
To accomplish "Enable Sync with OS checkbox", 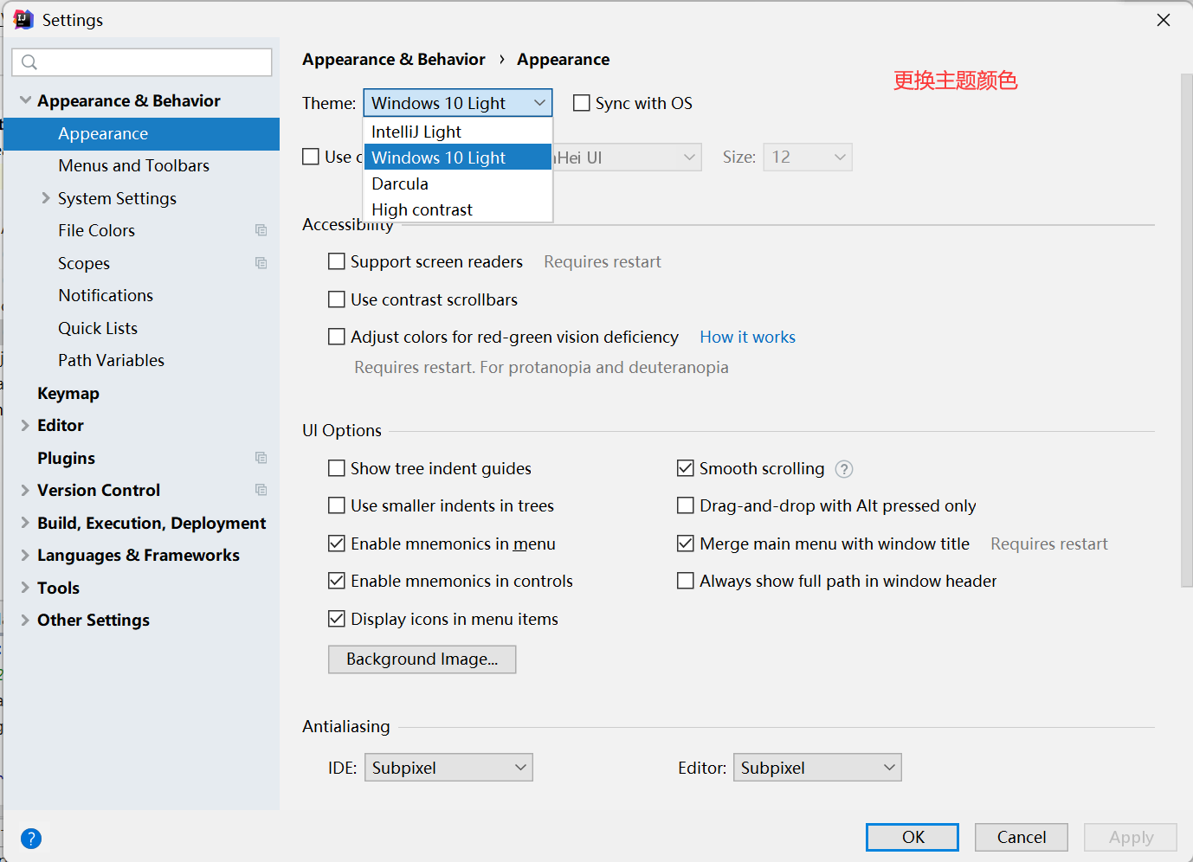I will pyautogui.click(x=582, y=103).
